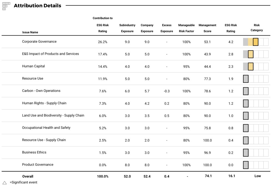Click the Management Score column header

coord(207,28)
